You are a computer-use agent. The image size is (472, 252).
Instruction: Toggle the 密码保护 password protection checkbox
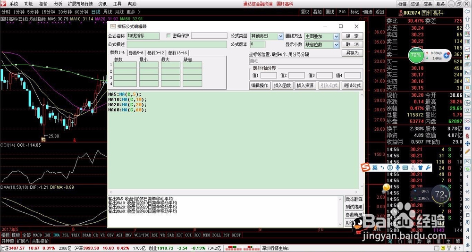coord(169,35)
